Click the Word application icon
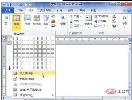This screenshot has width=132, height=100. click(4, 5)
